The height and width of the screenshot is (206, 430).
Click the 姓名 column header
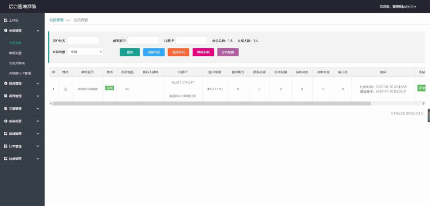point(65,72)
